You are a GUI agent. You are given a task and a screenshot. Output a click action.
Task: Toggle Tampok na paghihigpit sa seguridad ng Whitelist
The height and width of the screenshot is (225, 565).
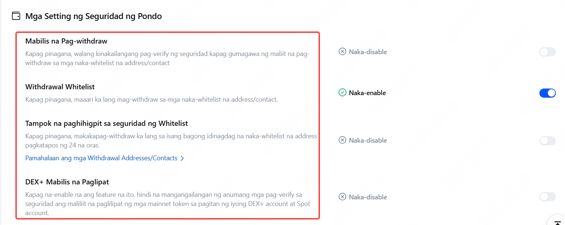[547, 140]
